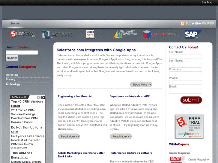Open Engineering a healthier diet article title

point(75,96)
